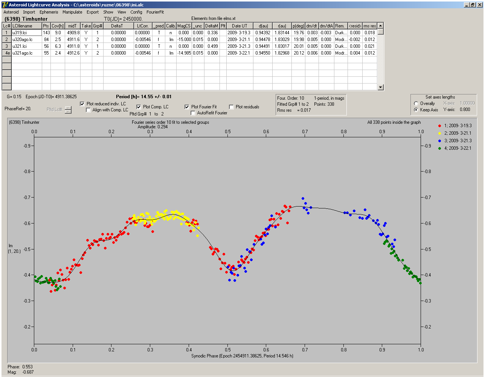
Task: Click the Take column header
Action: [86, 26]
